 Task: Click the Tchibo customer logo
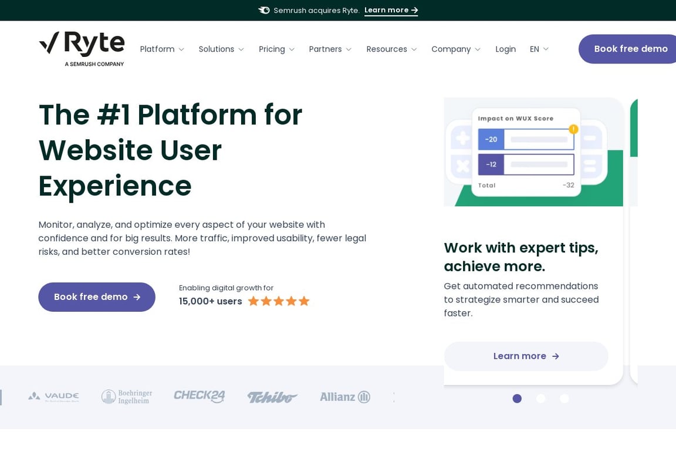click(x=272, y=397)
